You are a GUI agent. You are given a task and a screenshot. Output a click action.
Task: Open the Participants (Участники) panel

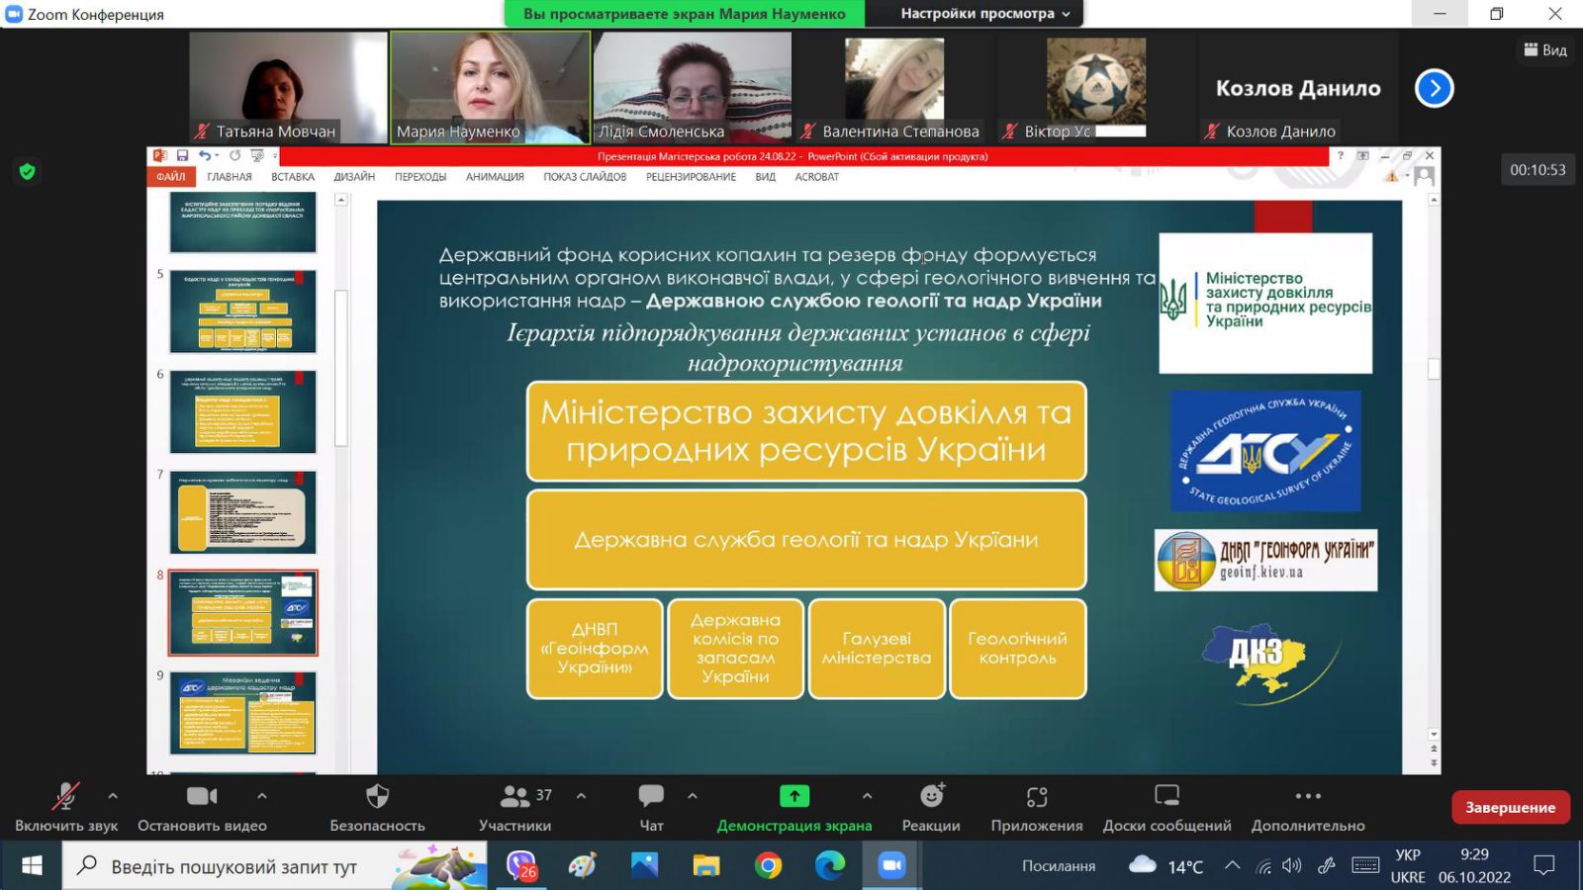[x=515, y=797]
